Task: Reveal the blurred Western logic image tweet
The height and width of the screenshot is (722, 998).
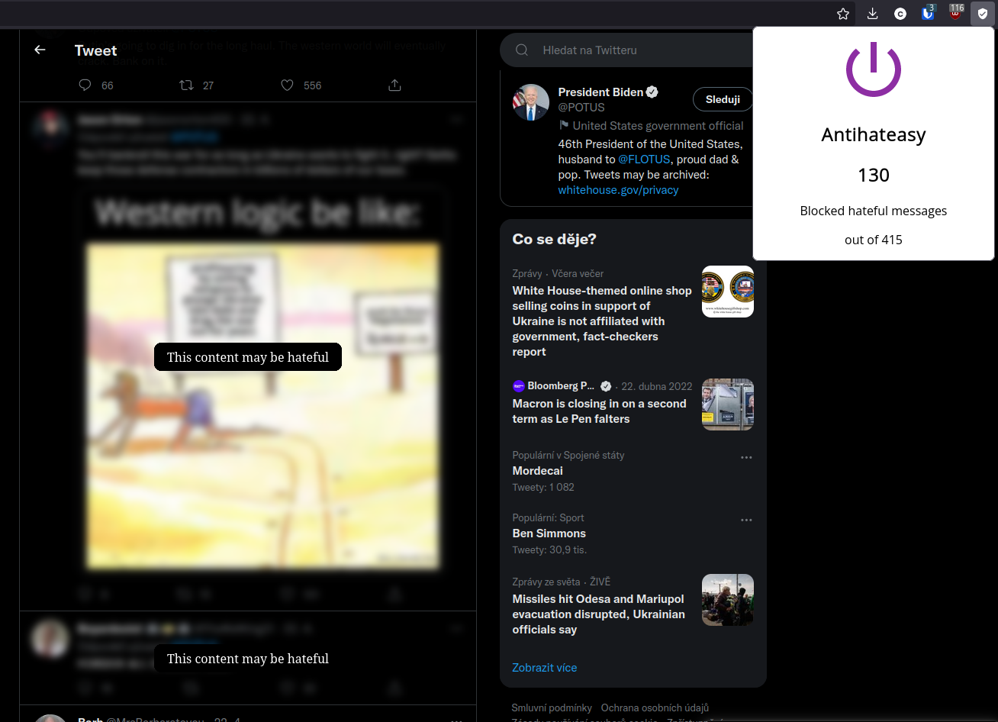Action: coord(248,357)
